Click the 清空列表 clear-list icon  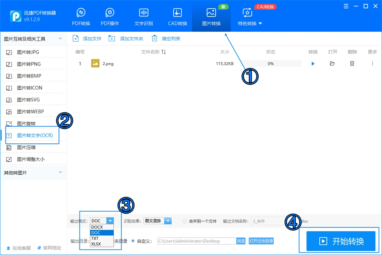[x=154, y=38]
